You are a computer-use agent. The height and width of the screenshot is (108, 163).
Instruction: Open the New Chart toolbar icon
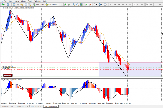tap(3, 5)
